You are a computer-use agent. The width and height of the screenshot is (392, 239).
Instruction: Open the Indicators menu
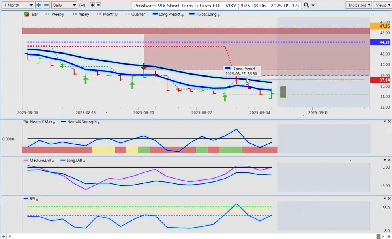pos(358,5)
